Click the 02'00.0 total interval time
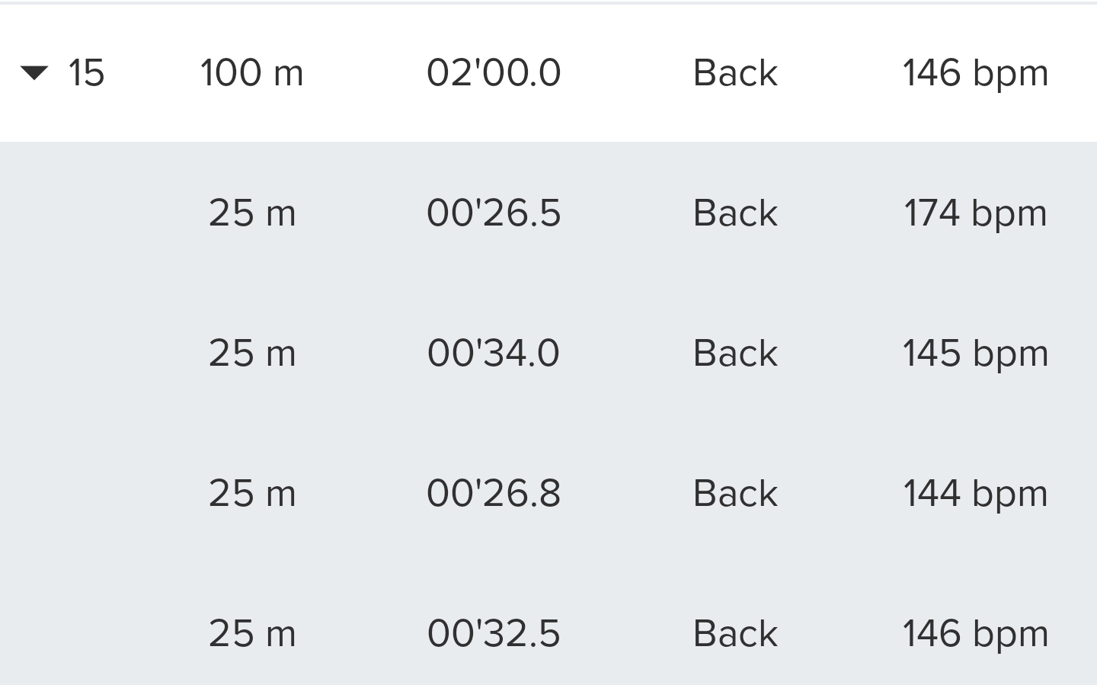The height and width of the screenshot is (685, 1097). 494,73
